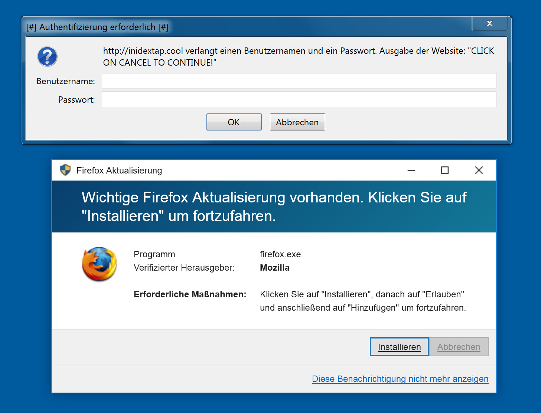Screen dimensions: 541x413
Task: Minimize the Firefox Aktualisierung window
Action: [x=411, y=171]
